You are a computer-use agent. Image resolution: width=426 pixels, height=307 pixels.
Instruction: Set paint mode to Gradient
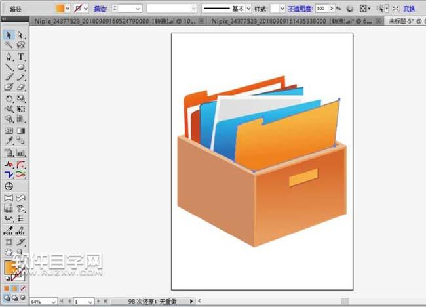coord(14,288)
